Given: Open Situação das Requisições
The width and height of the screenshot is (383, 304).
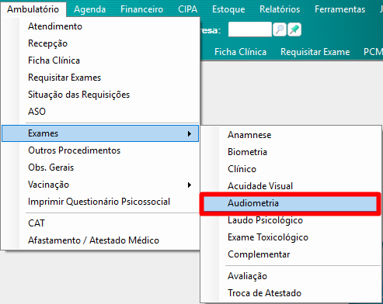Looking at the screenshot, I should pos(78,95).
